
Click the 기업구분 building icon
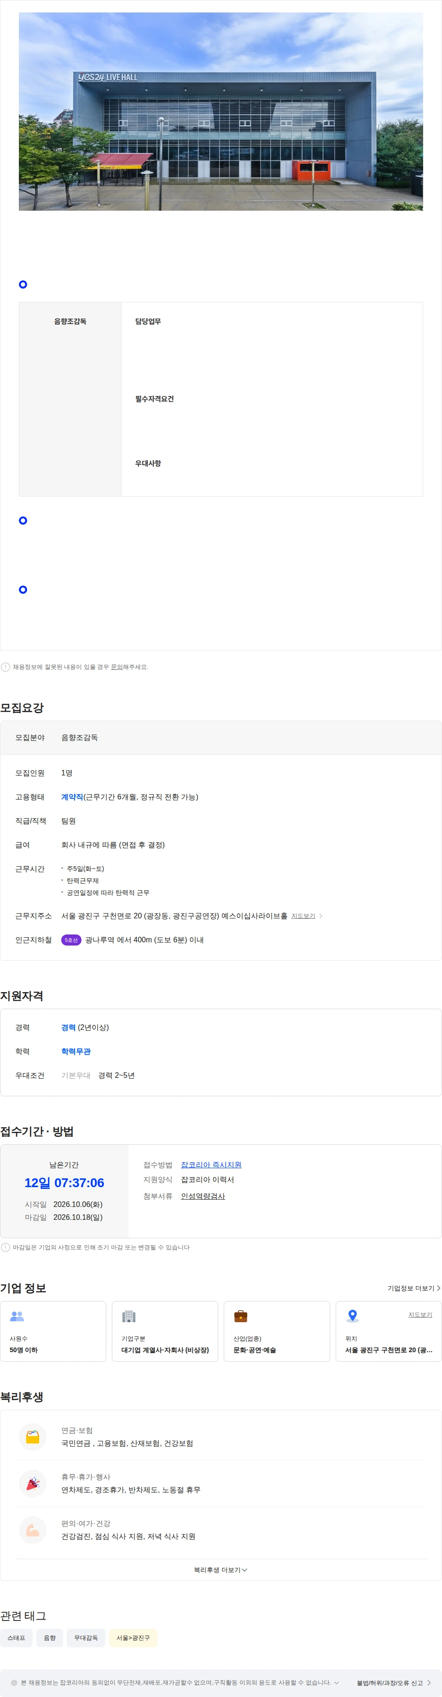129,1316
